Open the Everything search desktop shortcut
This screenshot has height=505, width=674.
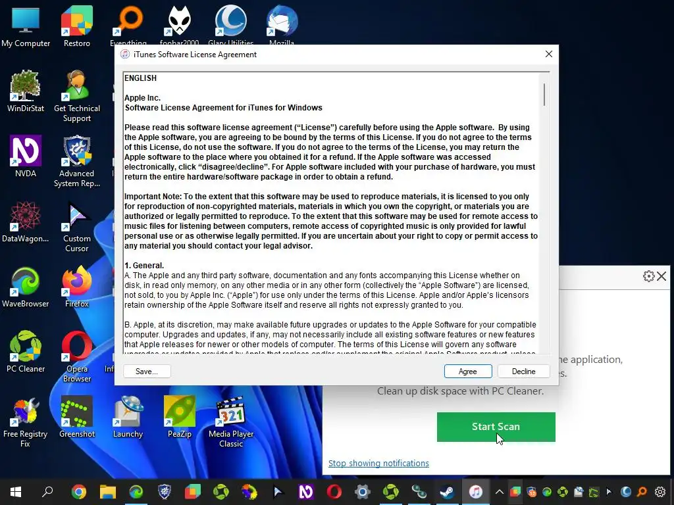pyautogui.click(x=128, y=25)
